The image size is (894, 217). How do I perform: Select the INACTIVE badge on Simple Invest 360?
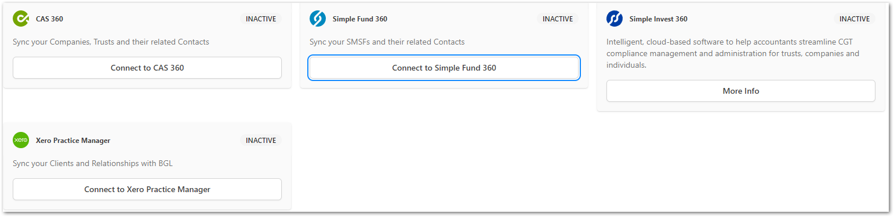(855, 19)
